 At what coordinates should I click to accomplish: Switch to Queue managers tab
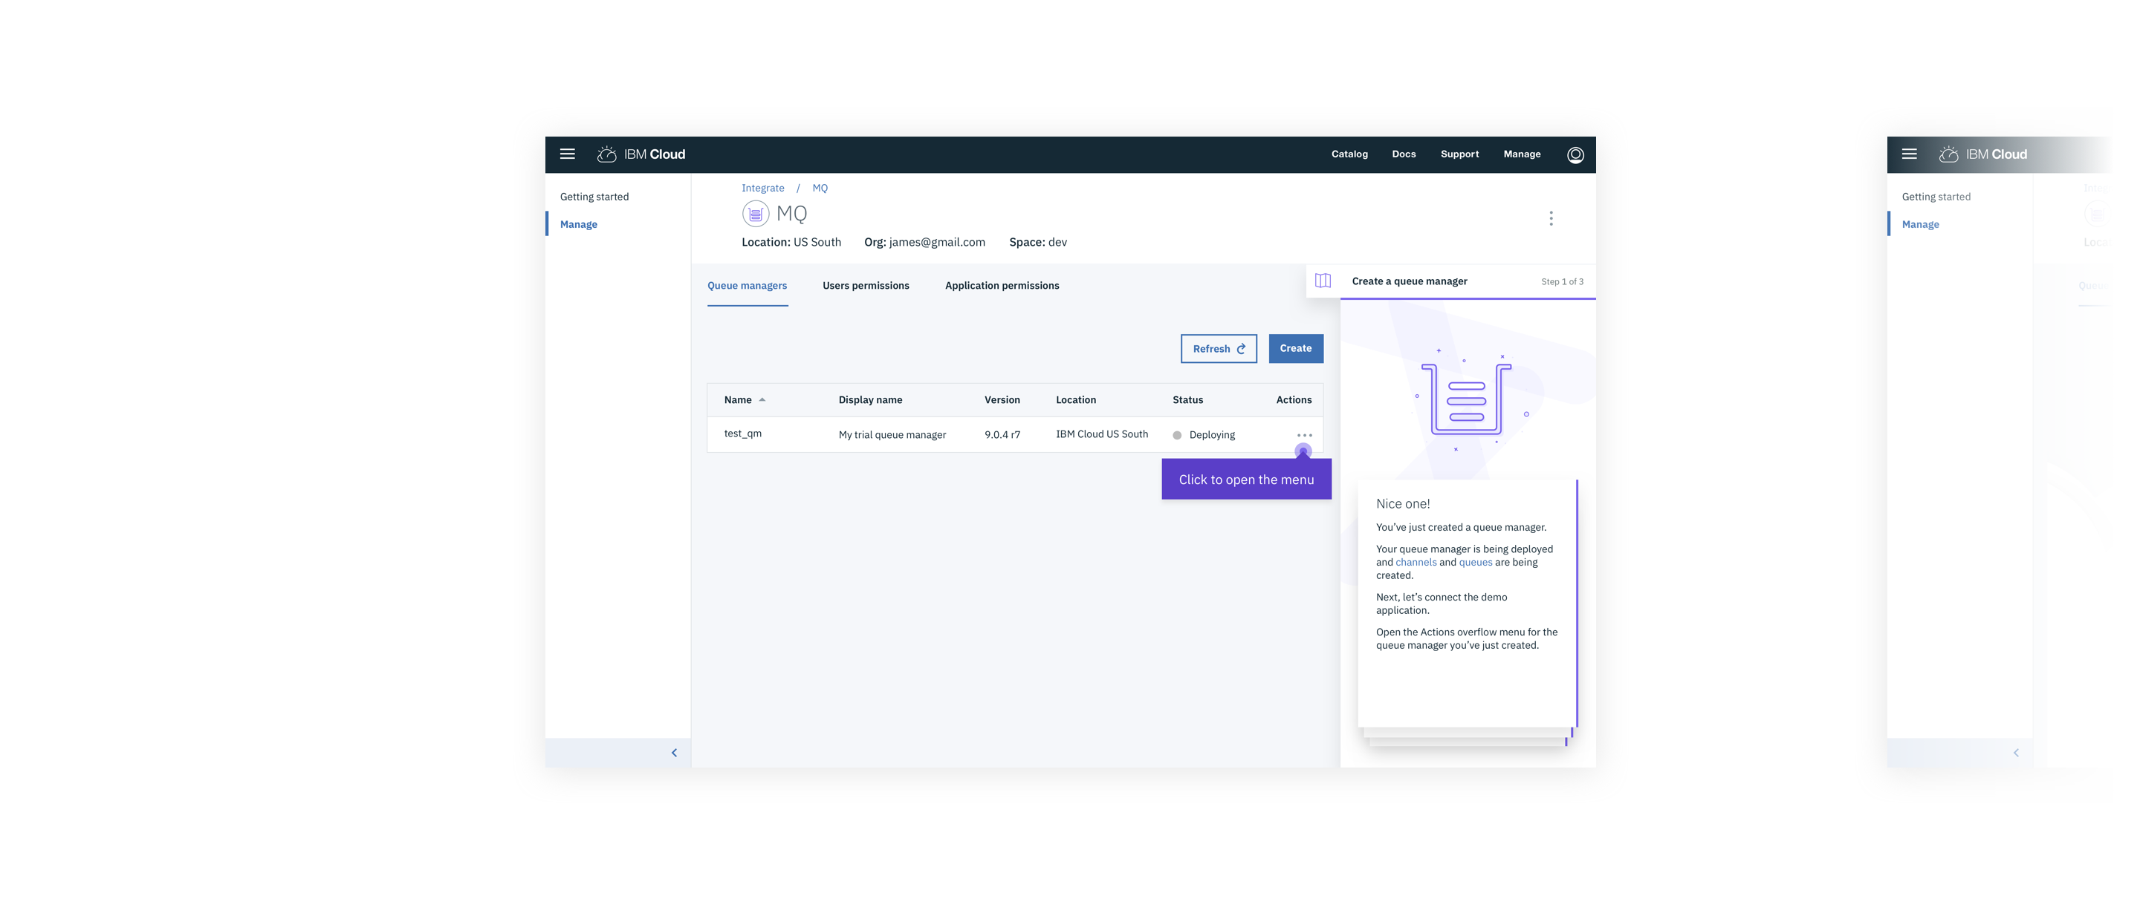(x=747, y=286)
